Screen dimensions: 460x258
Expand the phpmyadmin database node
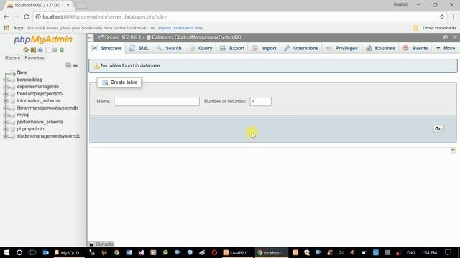[6, 129]
